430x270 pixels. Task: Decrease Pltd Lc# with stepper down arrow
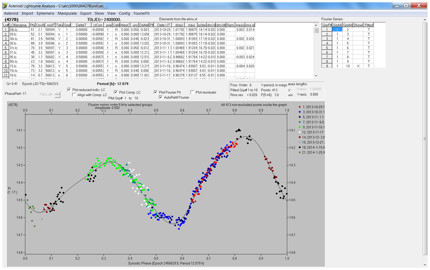pos(57,96)
